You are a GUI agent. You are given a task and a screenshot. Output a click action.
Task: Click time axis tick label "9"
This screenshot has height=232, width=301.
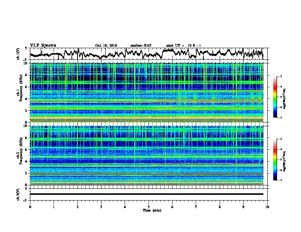point(243,207)
